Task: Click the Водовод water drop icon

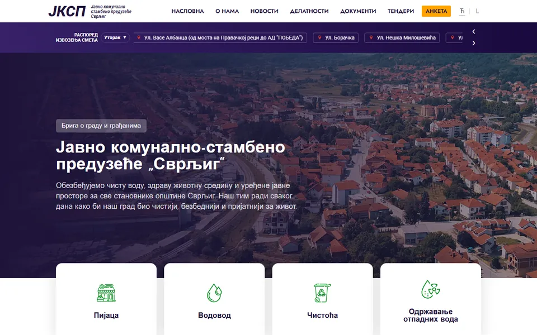Action: tap(214, 293)
